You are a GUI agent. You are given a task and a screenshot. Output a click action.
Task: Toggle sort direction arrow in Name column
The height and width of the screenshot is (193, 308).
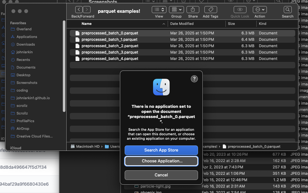click(x=164, y=24)
